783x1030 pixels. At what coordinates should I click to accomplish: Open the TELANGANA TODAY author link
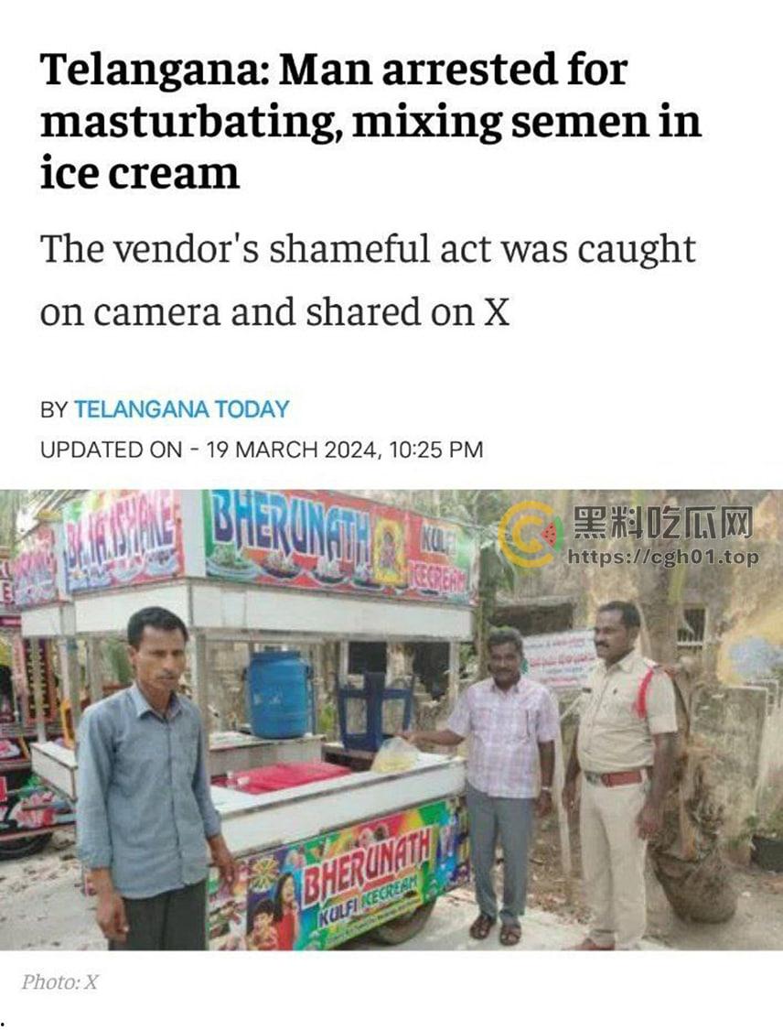tap(181, 409)
